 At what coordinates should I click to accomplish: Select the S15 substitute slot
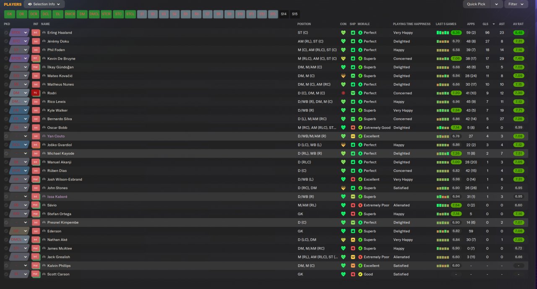[x=295, y=14]
